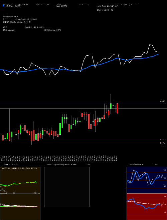Viewport: 167px width, 220px height.
Task: Click the Day Vol: 0 M value
Action: coord(105,10)
